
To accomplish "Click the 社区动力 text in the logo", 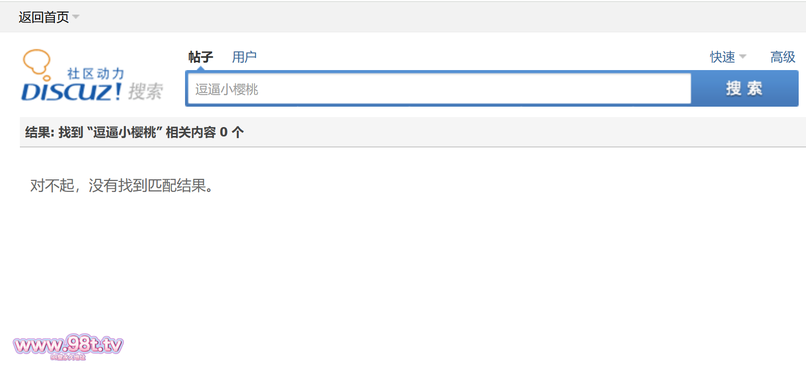I will (x=96, y=74).
